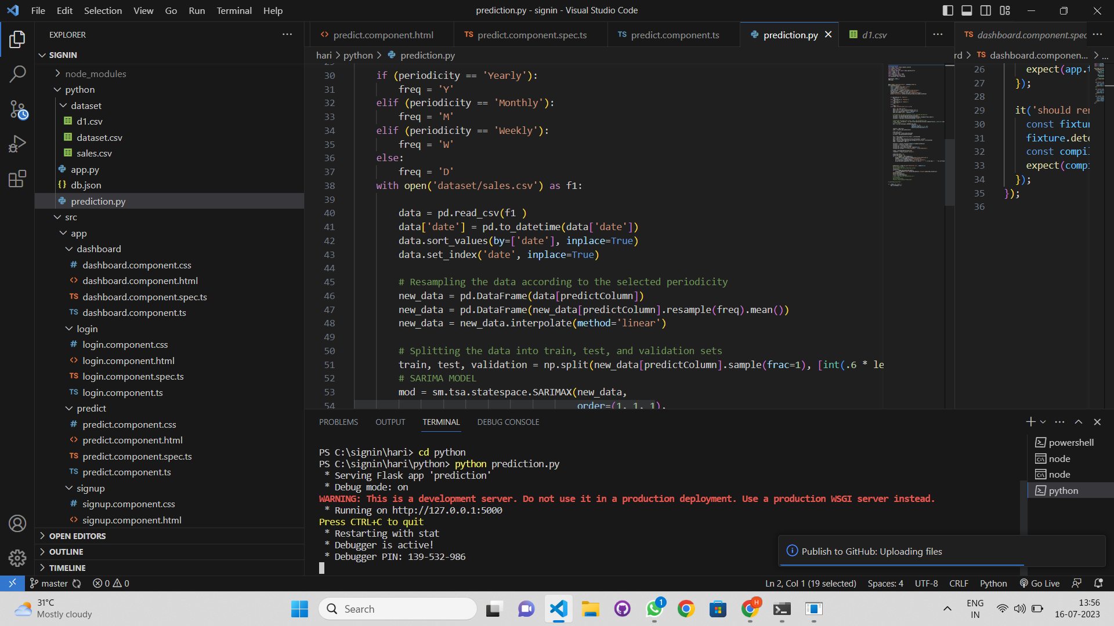Viewport: 1114px width, 626px height.
Task: Open the Search view in activity bar
Action: 17,74
